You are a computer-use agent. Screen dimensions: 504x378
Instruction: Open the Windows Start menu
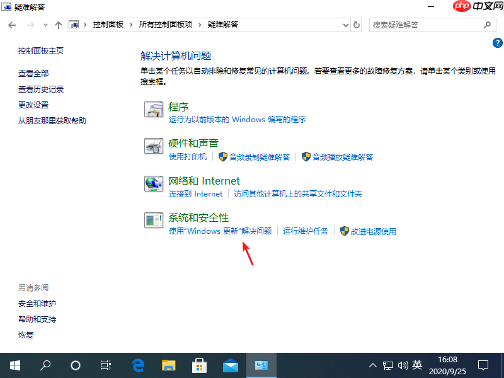click(14, 365)
